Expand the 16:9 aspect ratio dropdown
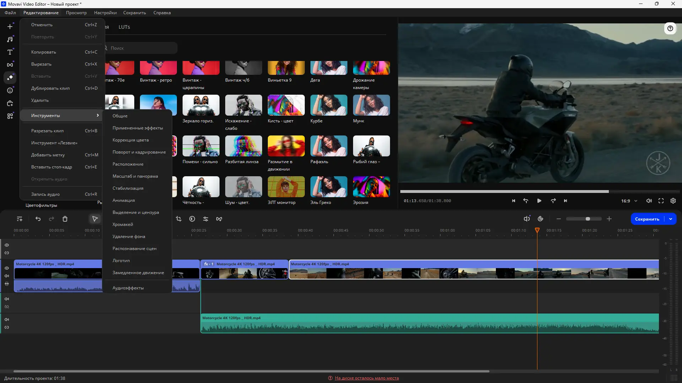Image resolution: width=682 pixels, height=383 pixels. [636, 201]
